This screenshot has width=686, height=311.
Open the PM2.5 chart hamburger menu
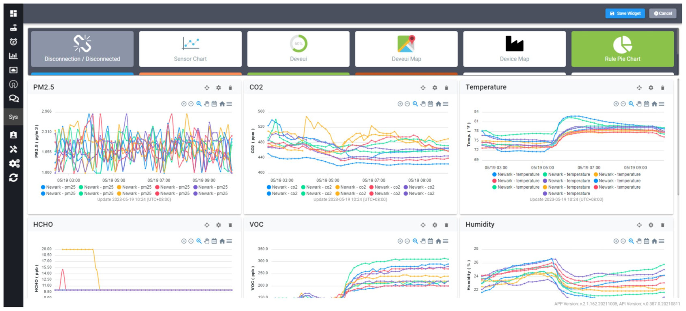coord(229,104)
